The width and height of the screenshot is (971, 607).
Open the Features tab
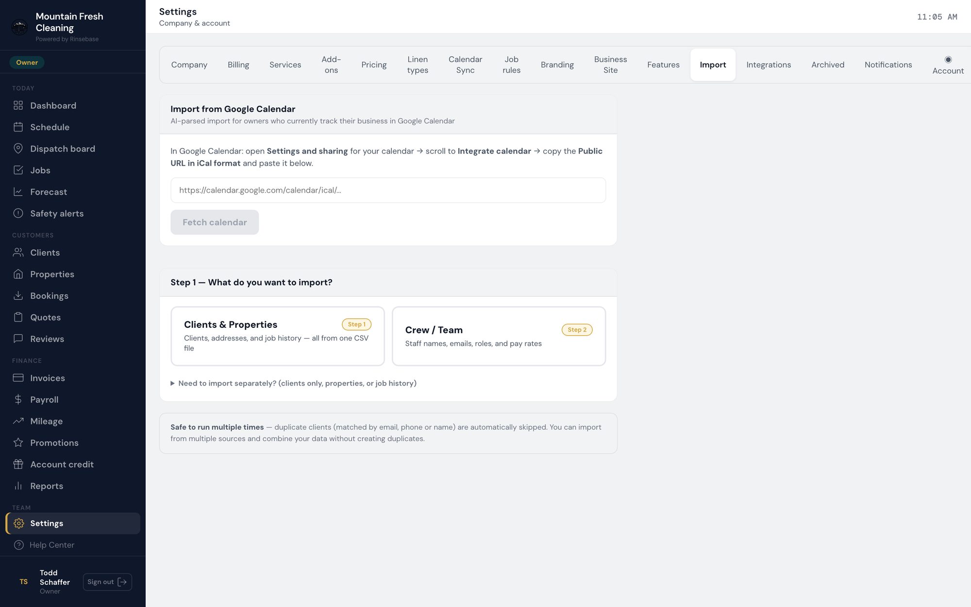(663, 65)
